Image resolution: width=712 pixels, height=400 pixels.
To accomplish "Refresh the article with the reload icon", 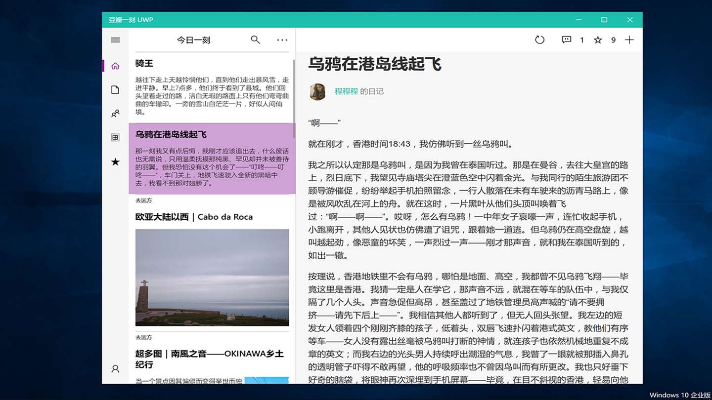I will [x=539, y=40].
